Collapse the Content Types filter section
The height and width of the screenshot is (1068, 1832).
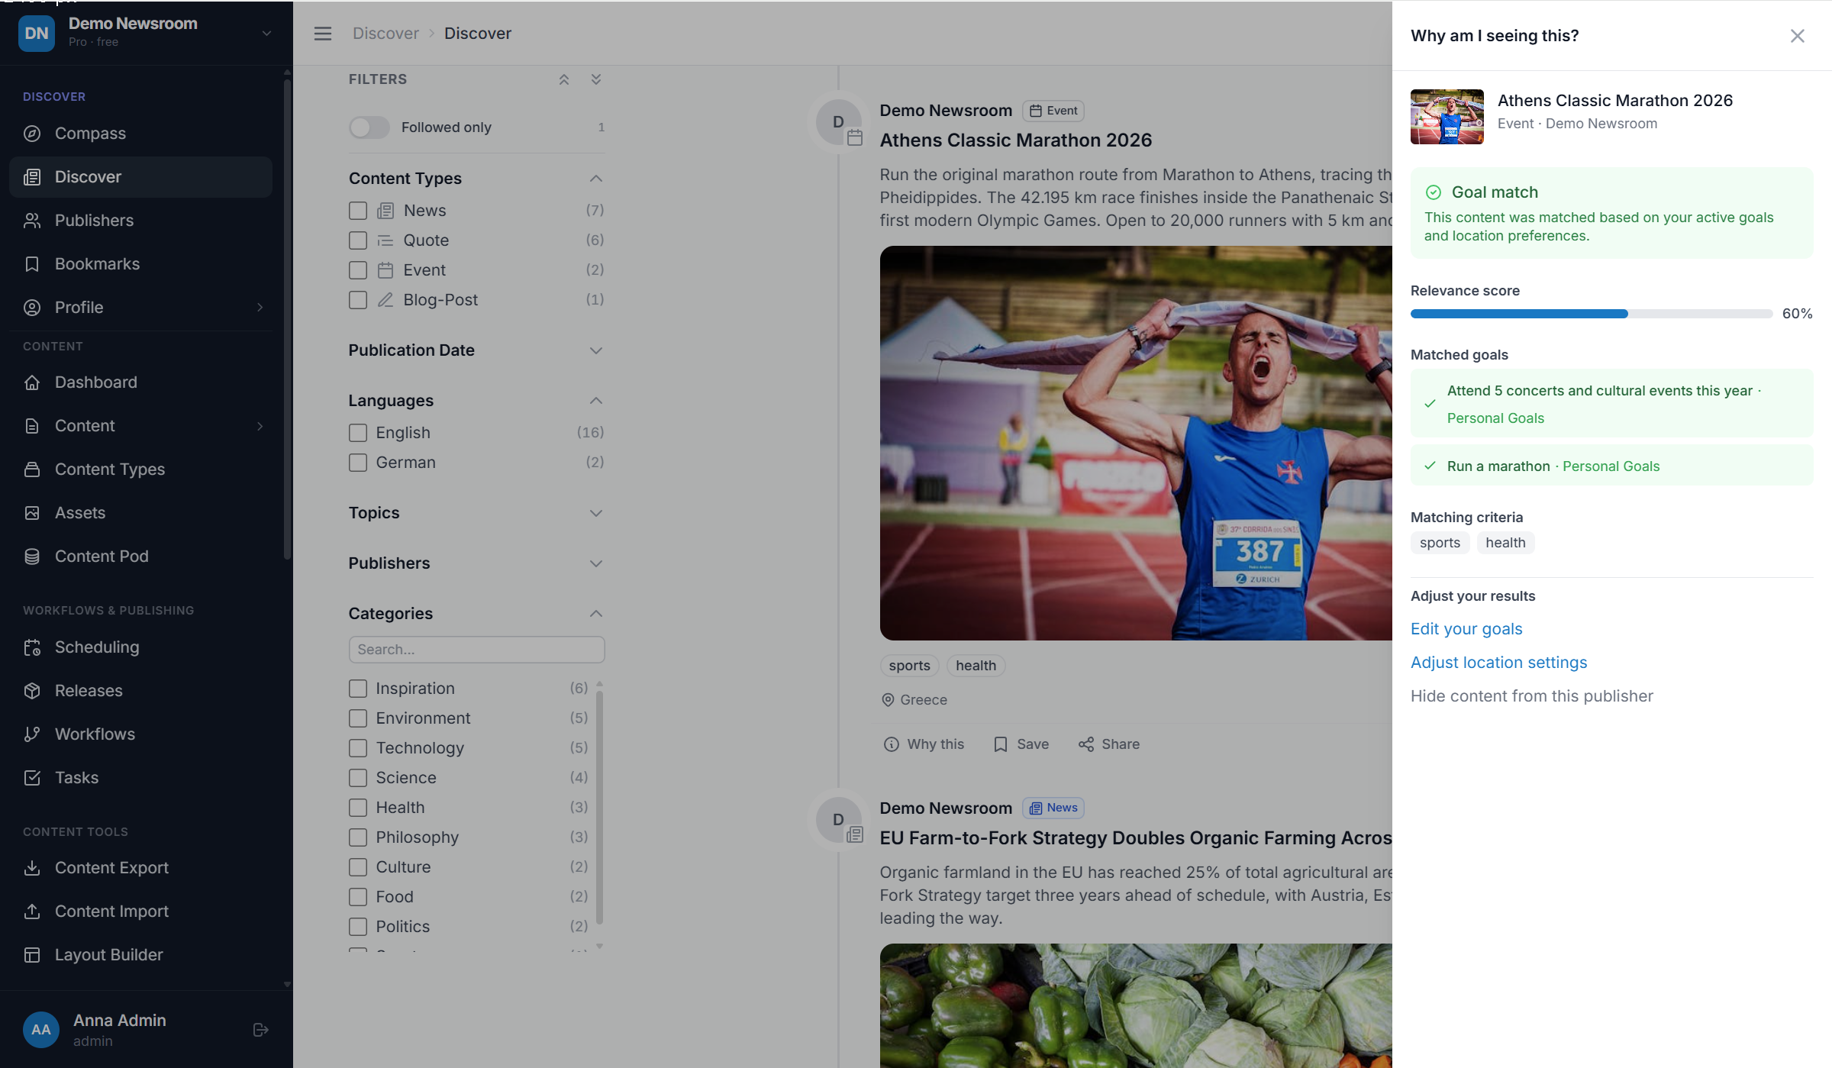596,179
